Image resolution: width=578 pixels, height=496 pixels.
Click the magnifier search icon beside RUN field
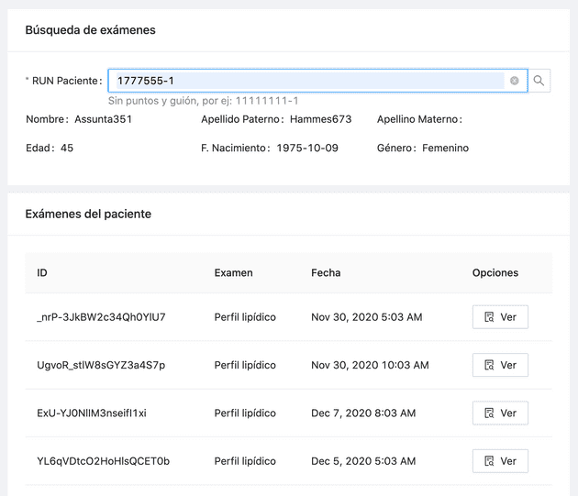(x=539, y=81)
